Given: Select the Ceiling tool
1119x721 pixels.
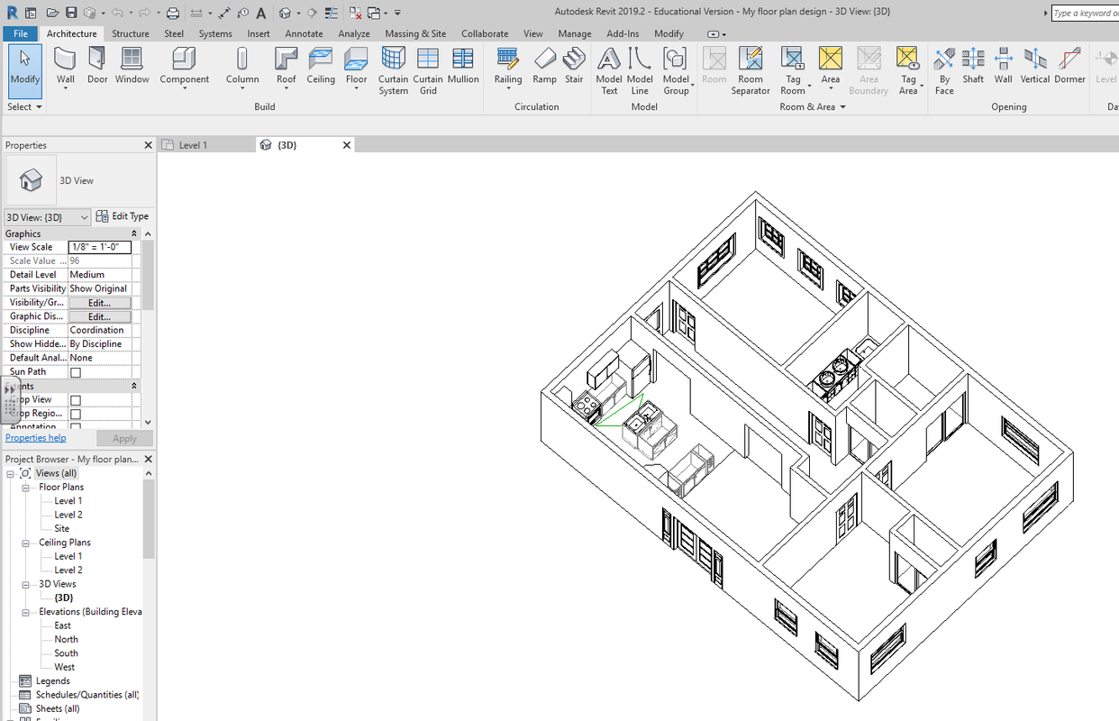Looking at the screenshot, I should click(x=321, y=66).
